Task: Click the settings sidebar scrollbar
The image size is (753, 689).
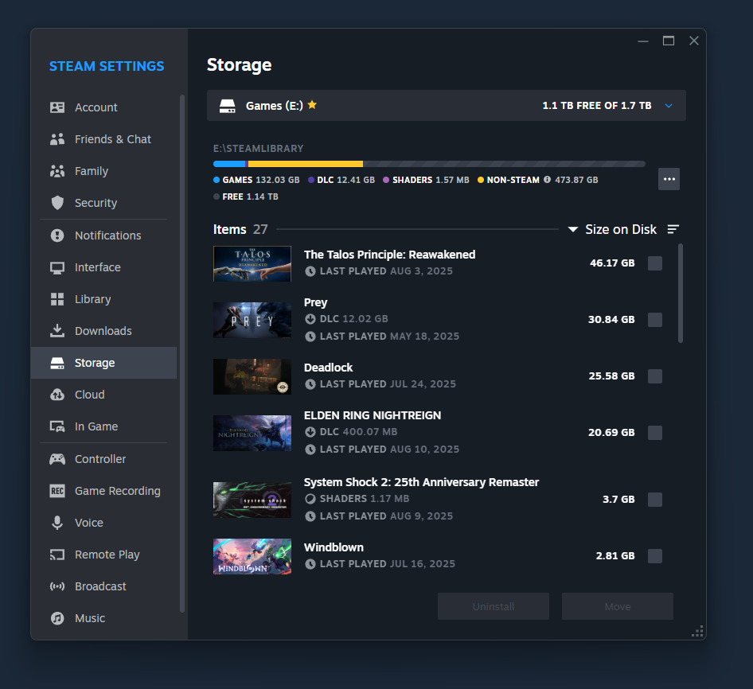Action: pos(182,353)
